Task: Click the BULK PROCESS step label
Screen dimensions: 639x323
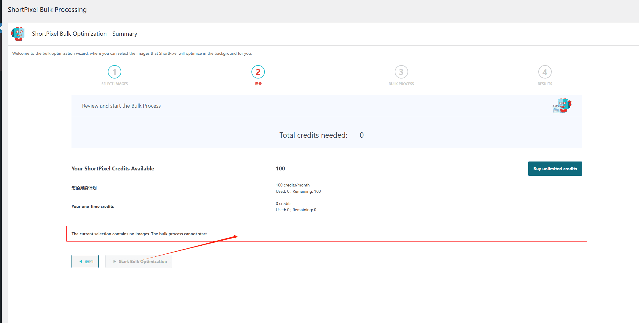Action: 401,84
